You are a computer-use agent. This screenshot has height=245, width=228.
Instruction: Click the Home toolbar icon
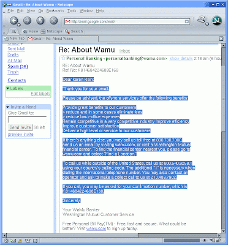point(25,31)
